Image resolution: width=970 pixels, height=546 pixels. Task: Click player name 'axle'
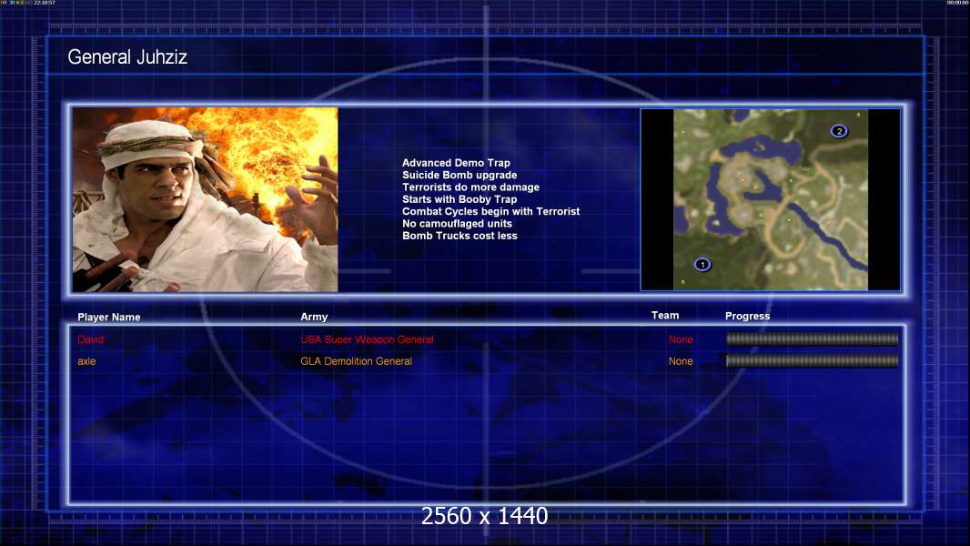point(86,361)
